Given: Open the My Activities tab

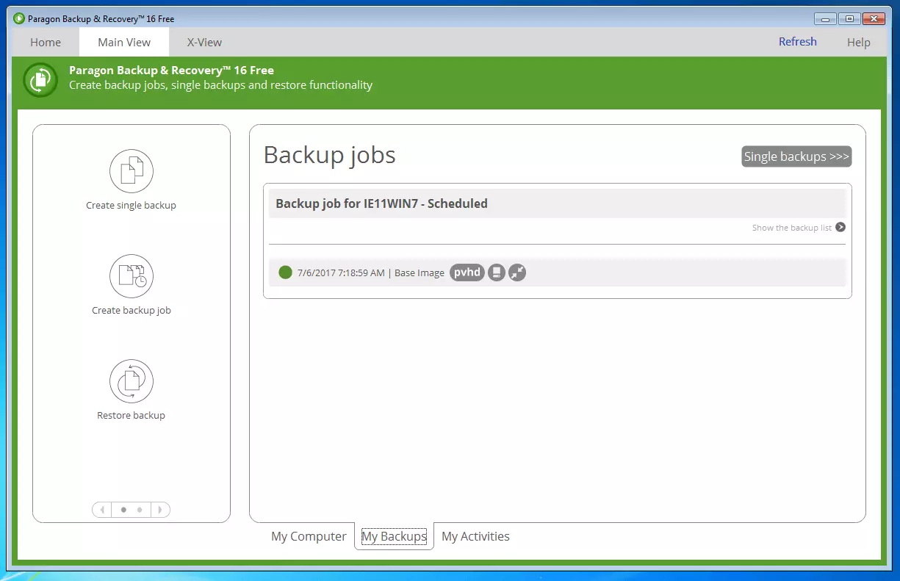Looking at the screenshot, I should (475, 536).
